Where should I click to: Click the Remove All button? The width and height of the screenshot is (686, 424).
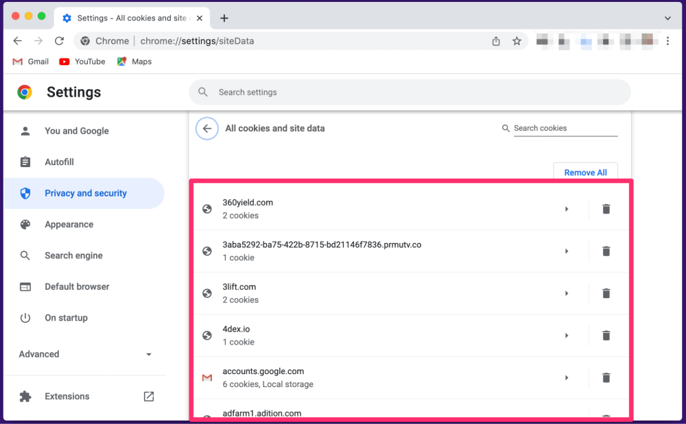[585, 172]
